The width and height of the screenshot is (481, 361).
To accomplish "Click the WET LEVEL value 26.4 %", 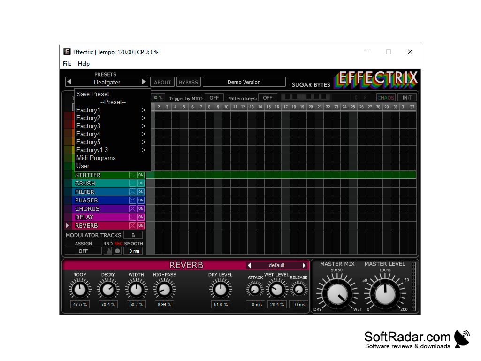I will [277, 305].
